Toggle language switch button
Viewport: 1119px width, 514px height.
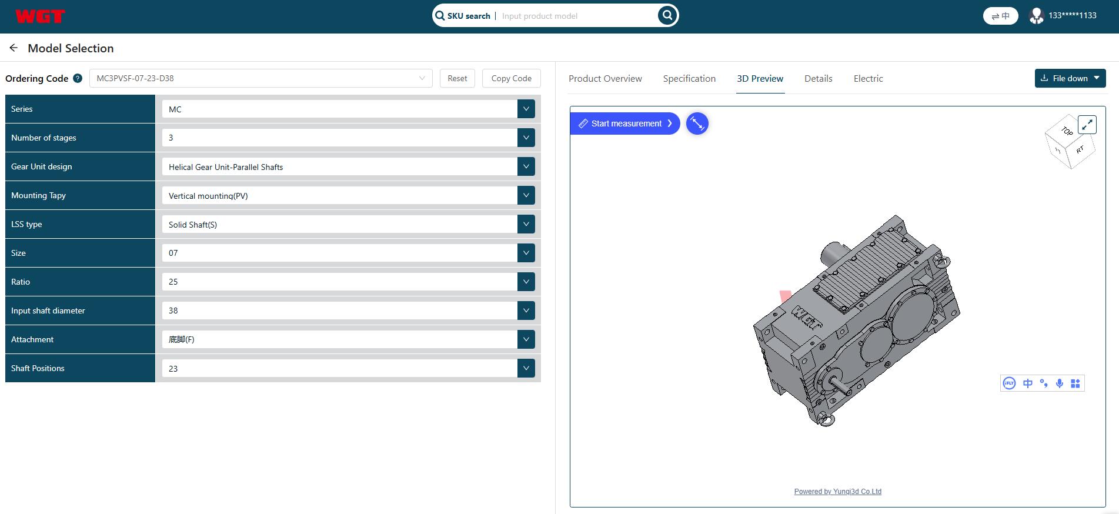click(x=1000, y=16)
